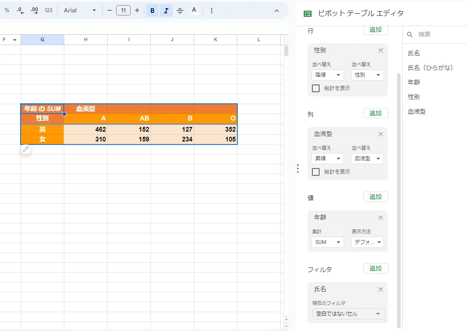This screenshot has width=467, height=331.
Task: Open the 降順 sort order dropdown
Action: click(328, 75)
